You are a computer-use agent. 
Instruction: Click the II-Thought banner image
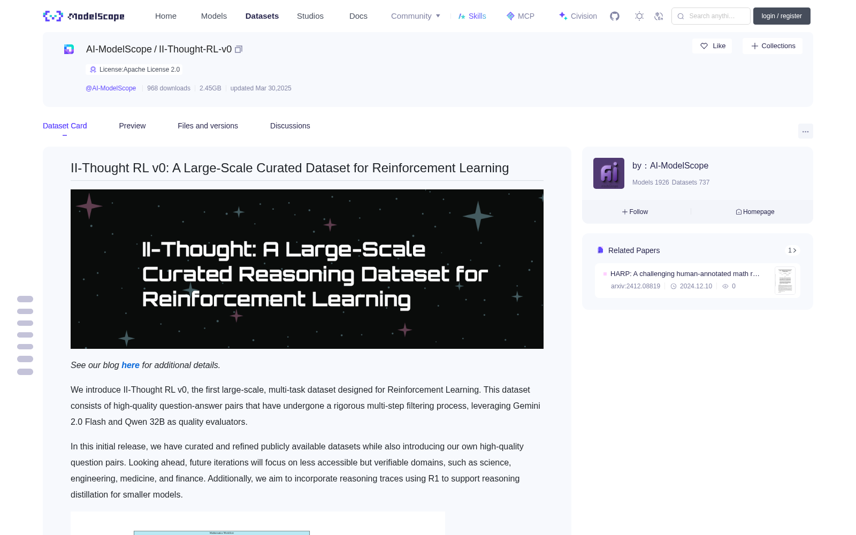pos(307,269)
